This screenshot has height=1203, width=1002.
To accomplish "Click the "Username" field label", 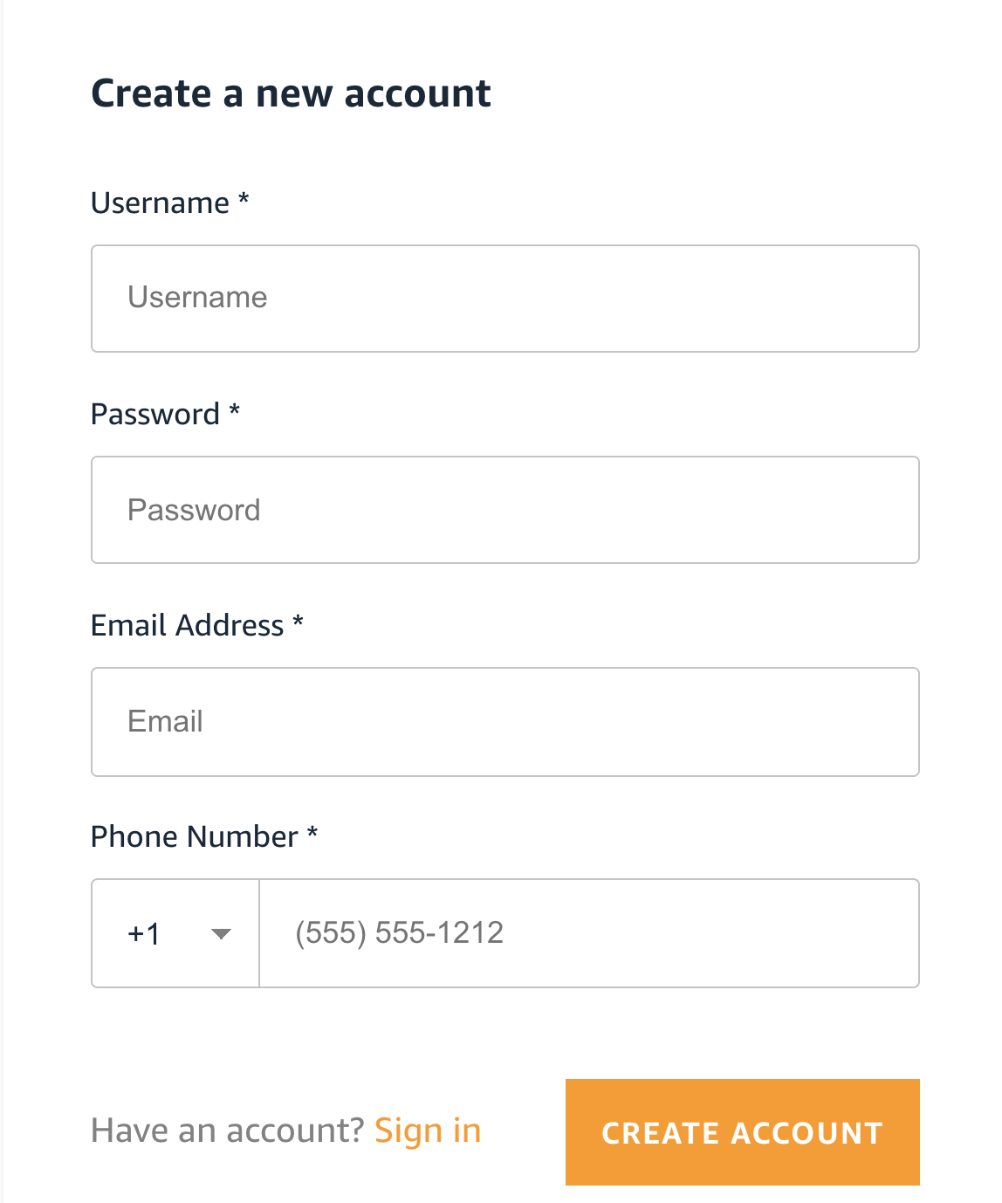I will click(160, 203).
